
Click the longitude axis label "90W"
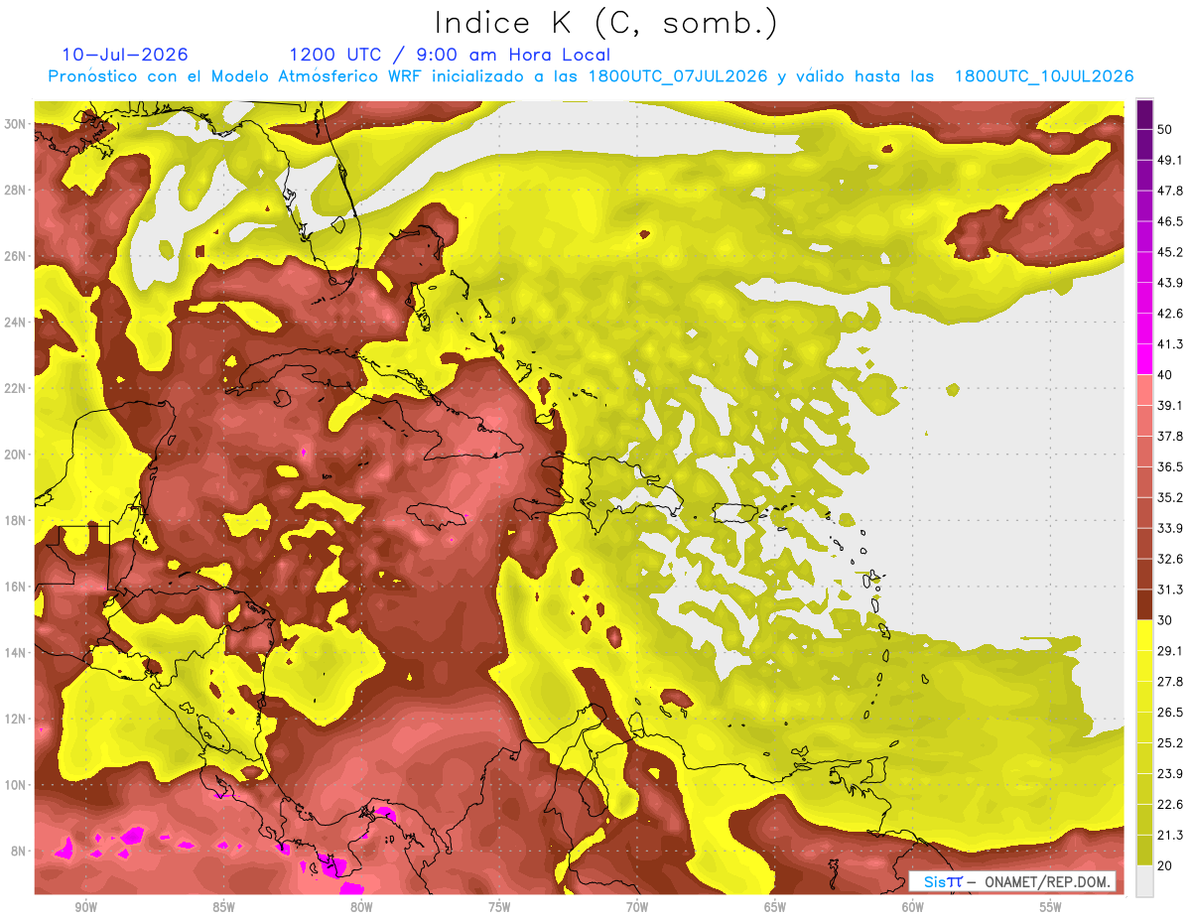(85, 907)
